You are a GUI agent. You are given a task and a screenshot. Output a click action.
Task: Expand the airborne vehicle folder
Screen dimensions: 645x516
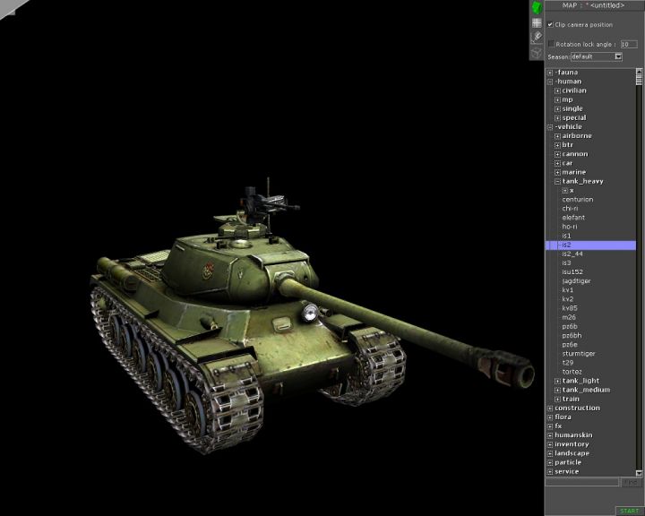(557, 136)
